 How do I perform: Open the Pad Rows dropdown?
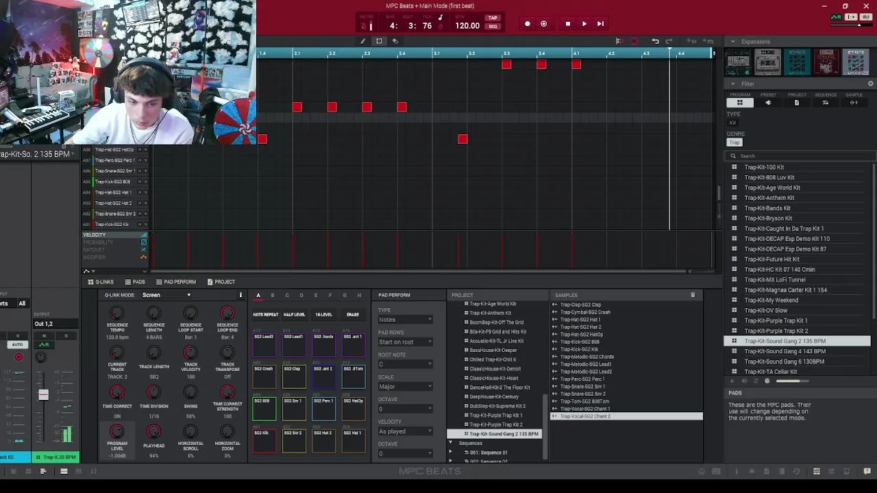[405, 342]
